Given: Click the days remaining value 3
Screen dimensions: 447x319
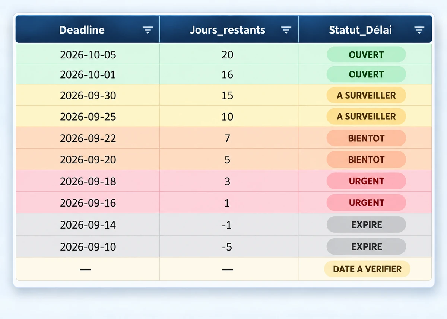Looking at the screenshot, I should tap(227, 181).
